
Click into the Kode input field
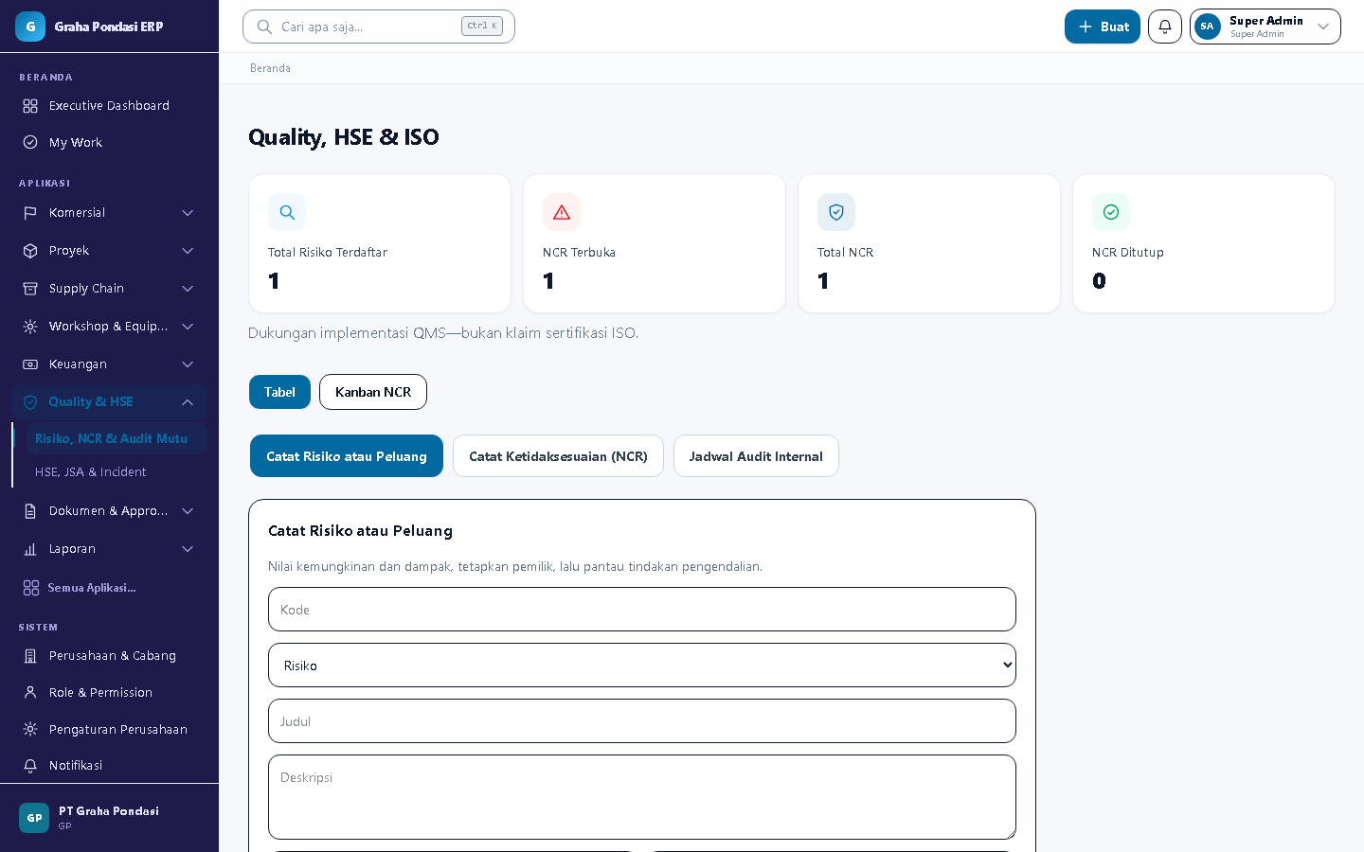pos(642,610)
